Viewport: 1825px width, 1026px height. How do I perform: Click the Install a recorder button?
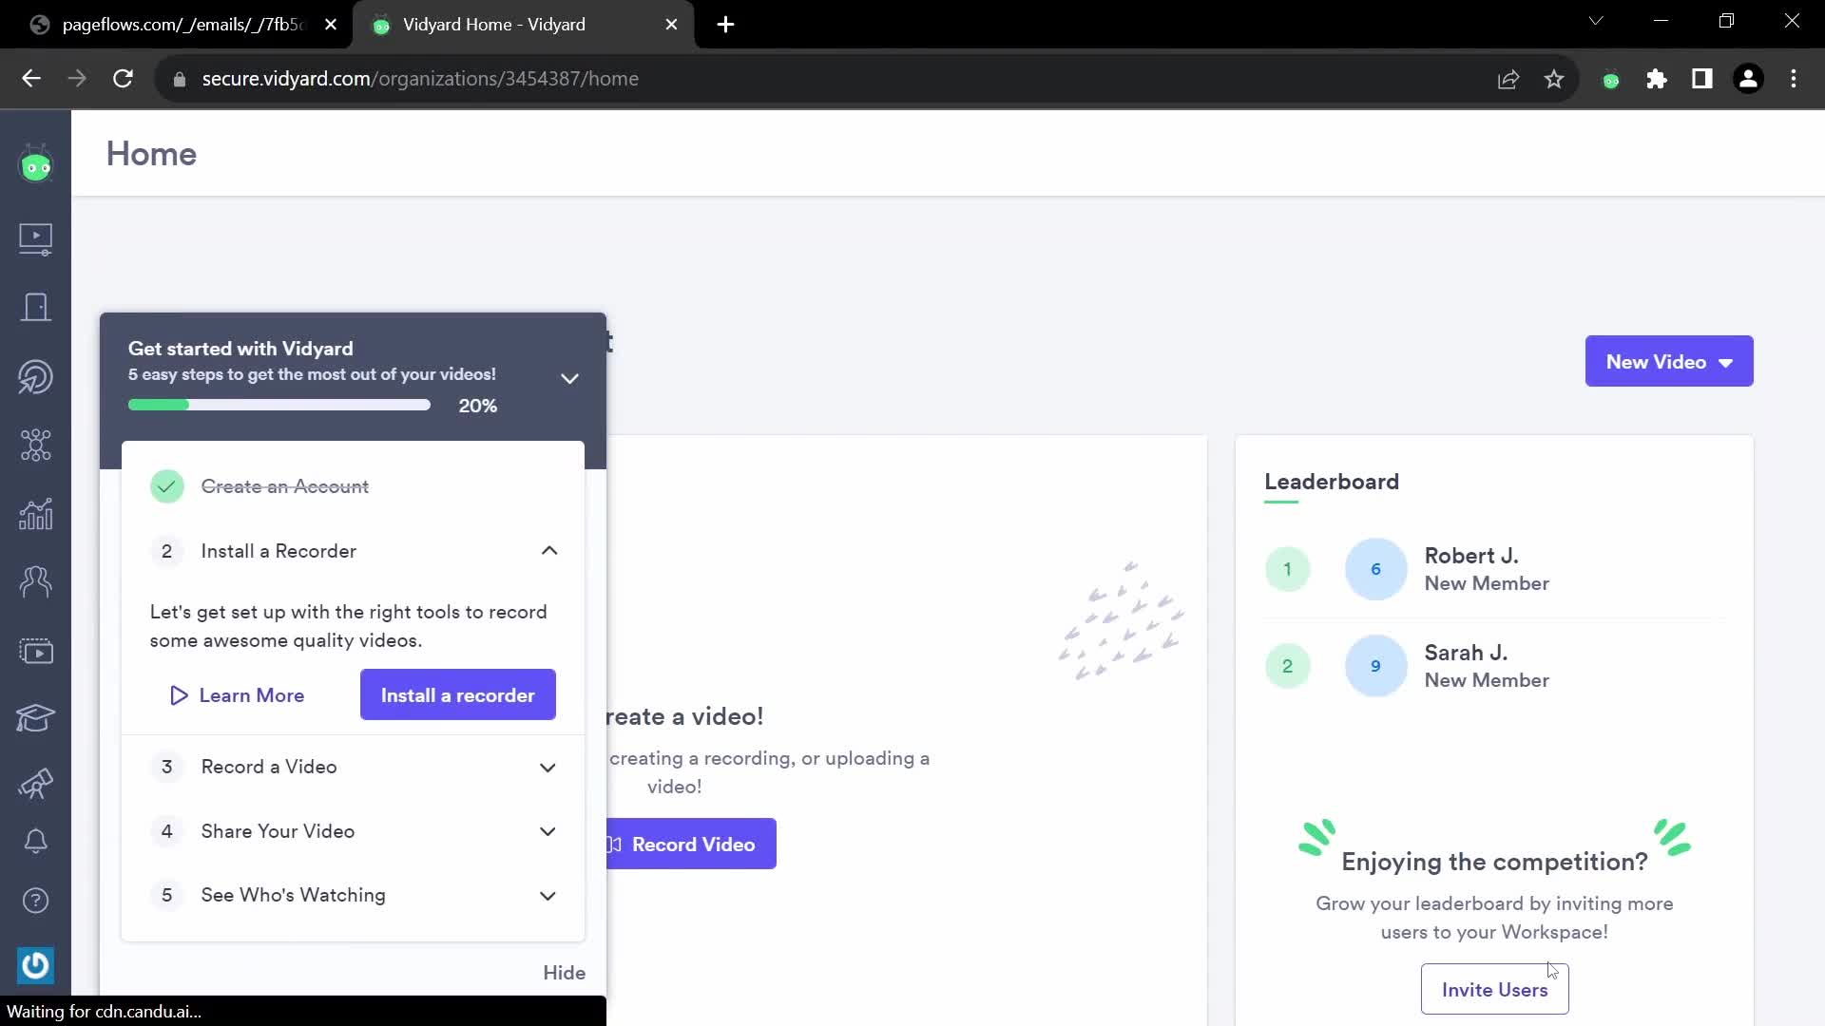[x=458, y=695]
